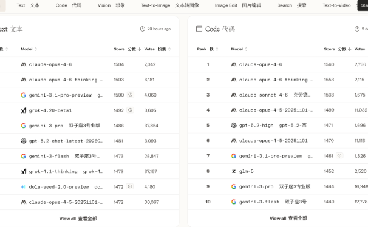368x227 pixels.
Task: Click xAI icon beside grok-4.20-beta1
Action: 24,110
